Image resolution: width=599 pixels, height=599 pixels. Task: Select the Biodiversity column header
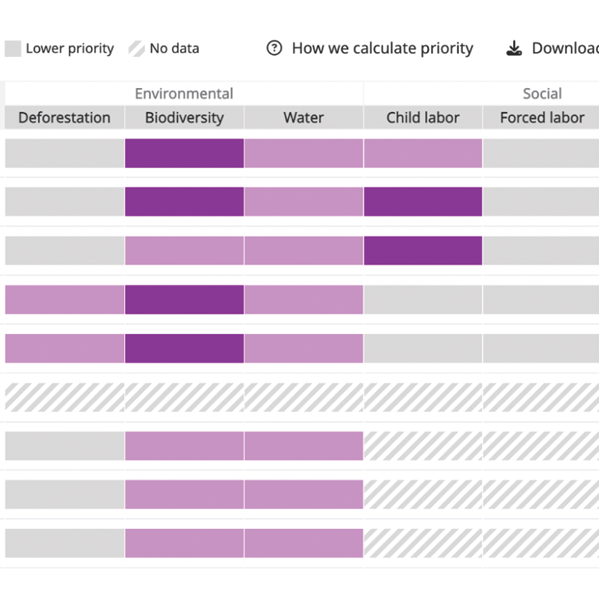point(184,118)
